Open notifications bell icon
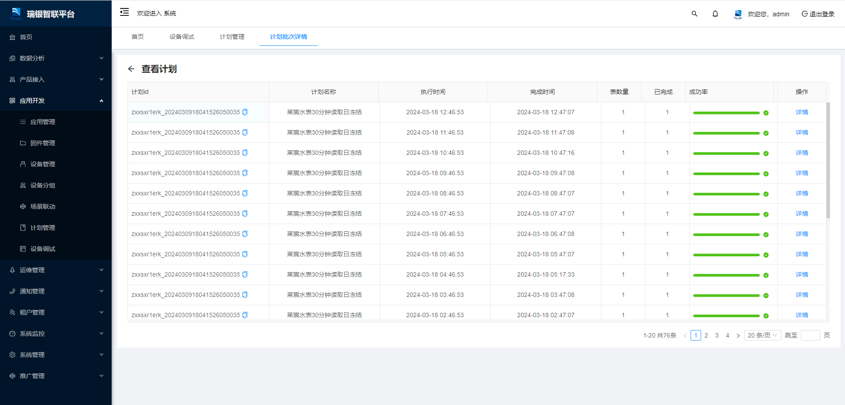Viewport: 845px width, 405px height. pyautogui.click(x=715, y=14)
